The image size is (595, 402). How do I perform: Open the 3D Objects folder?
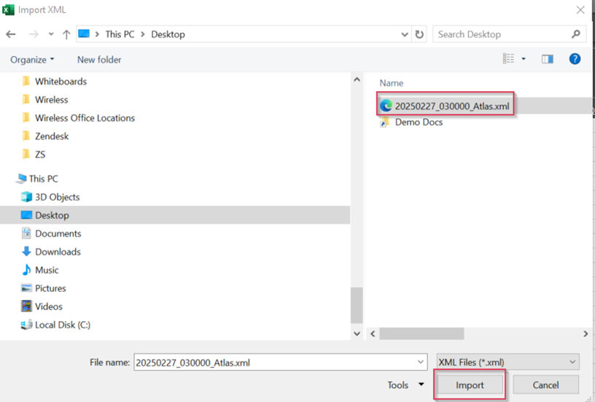57,197
